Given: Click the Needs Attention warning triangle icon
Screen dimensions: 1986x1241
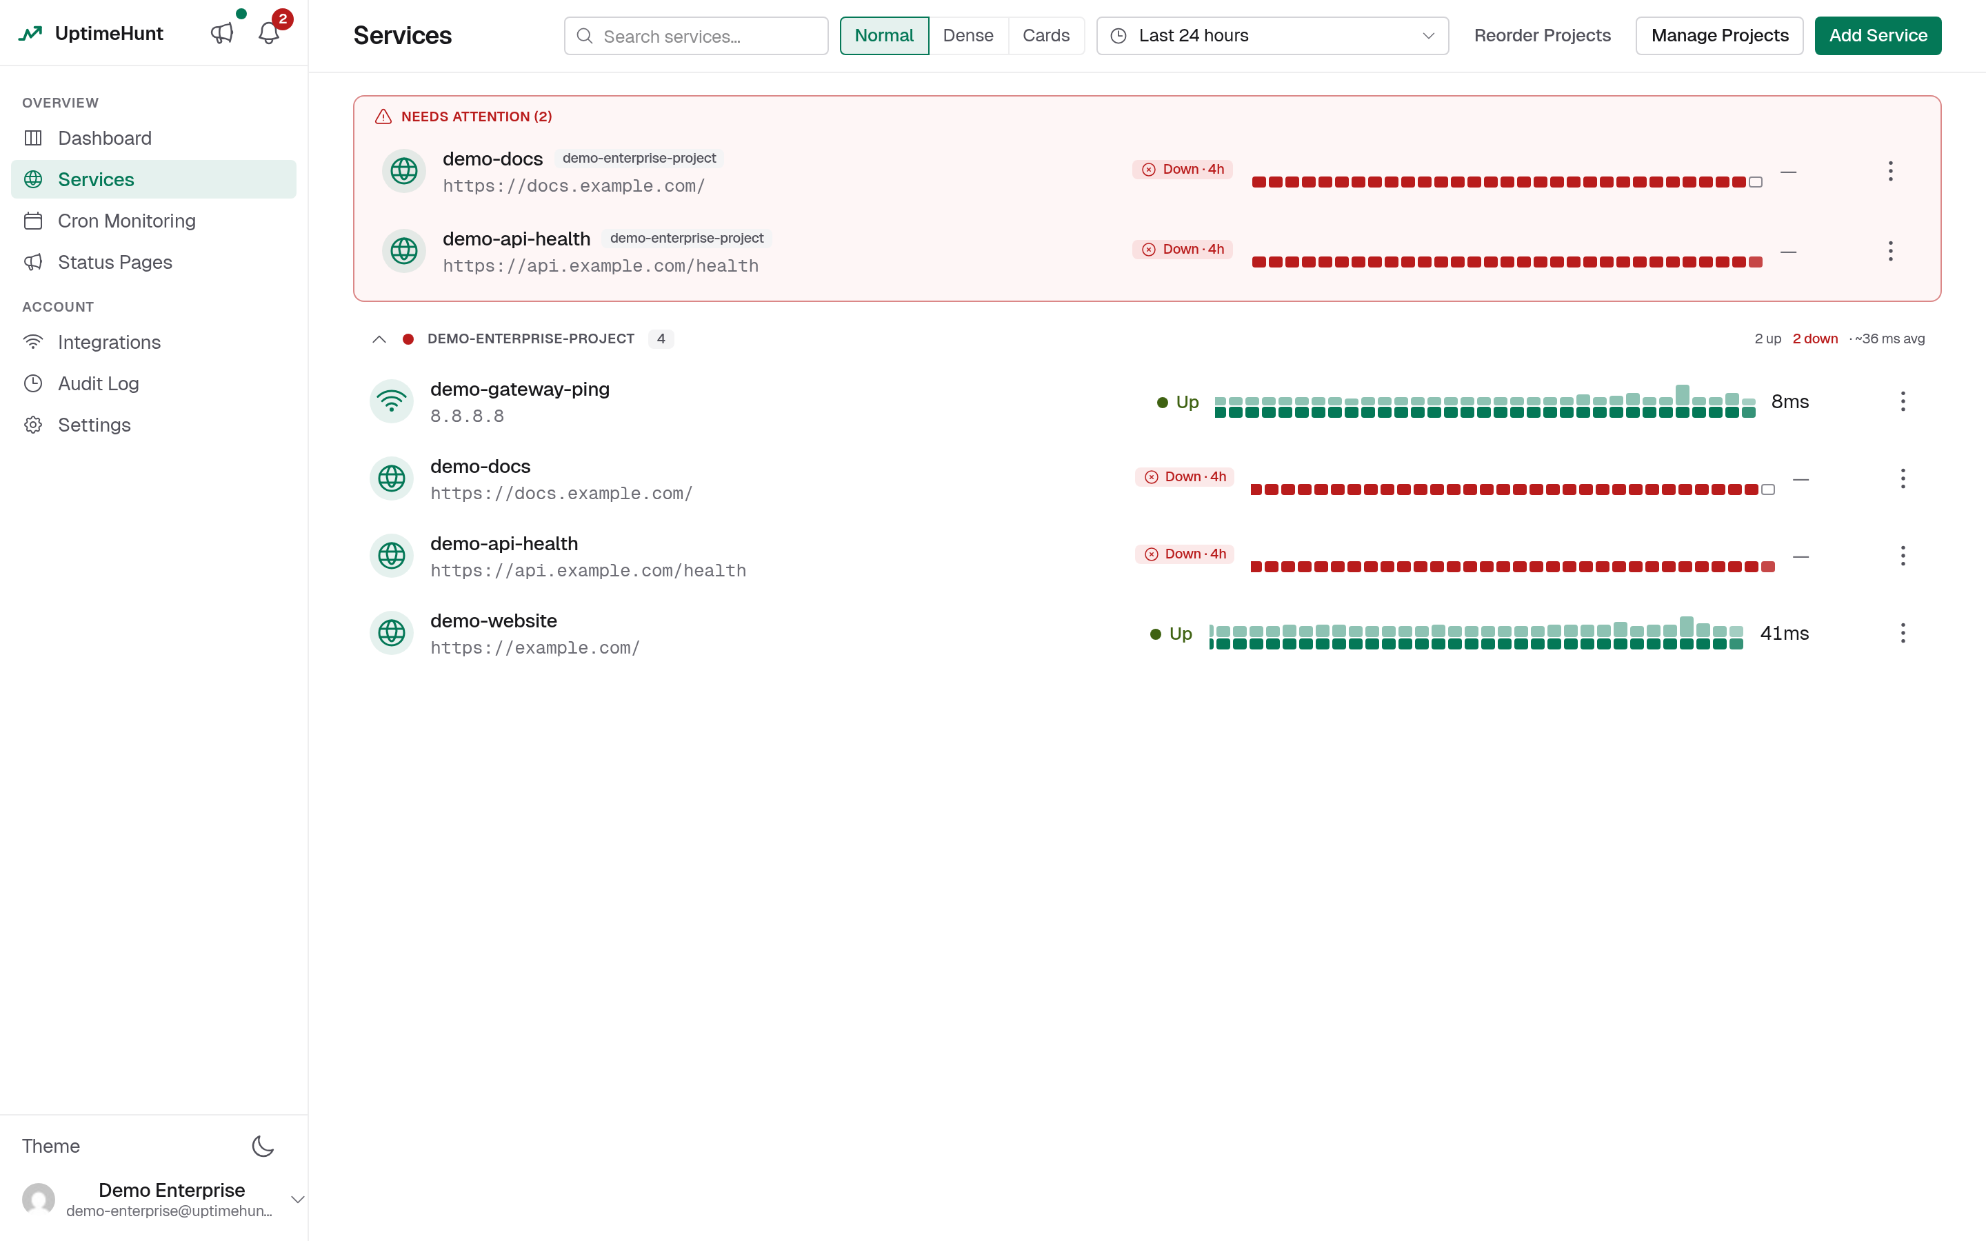Looking at the screenshot, I should pos(383,117).
